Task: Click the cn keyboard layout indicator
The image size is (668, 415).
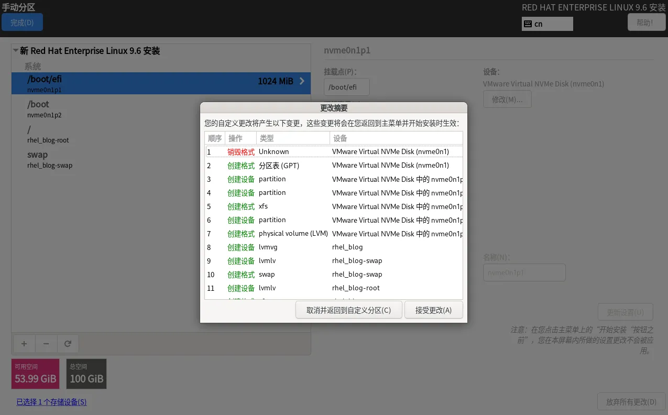Action: pos(547,24)
